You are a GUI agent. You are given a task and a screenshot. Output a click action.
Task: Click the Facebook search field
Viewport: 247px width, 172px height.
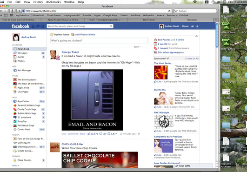tap(78, 26)
